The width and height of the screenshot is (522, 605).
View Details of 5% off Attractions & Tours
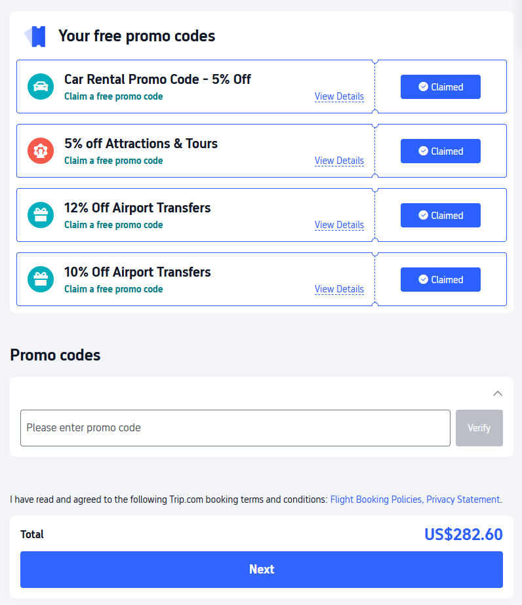coord(339,161)
